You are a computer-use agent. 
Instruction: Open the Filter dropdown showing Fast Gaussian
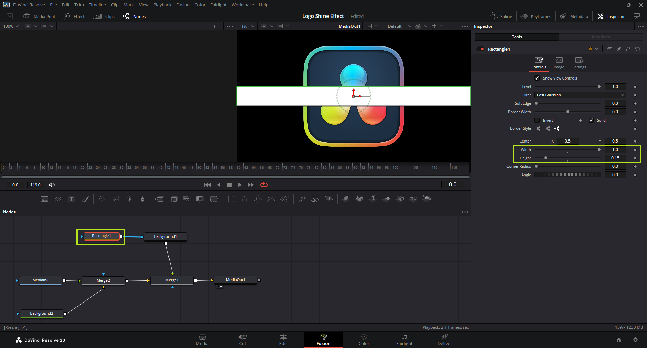(580, 95)
